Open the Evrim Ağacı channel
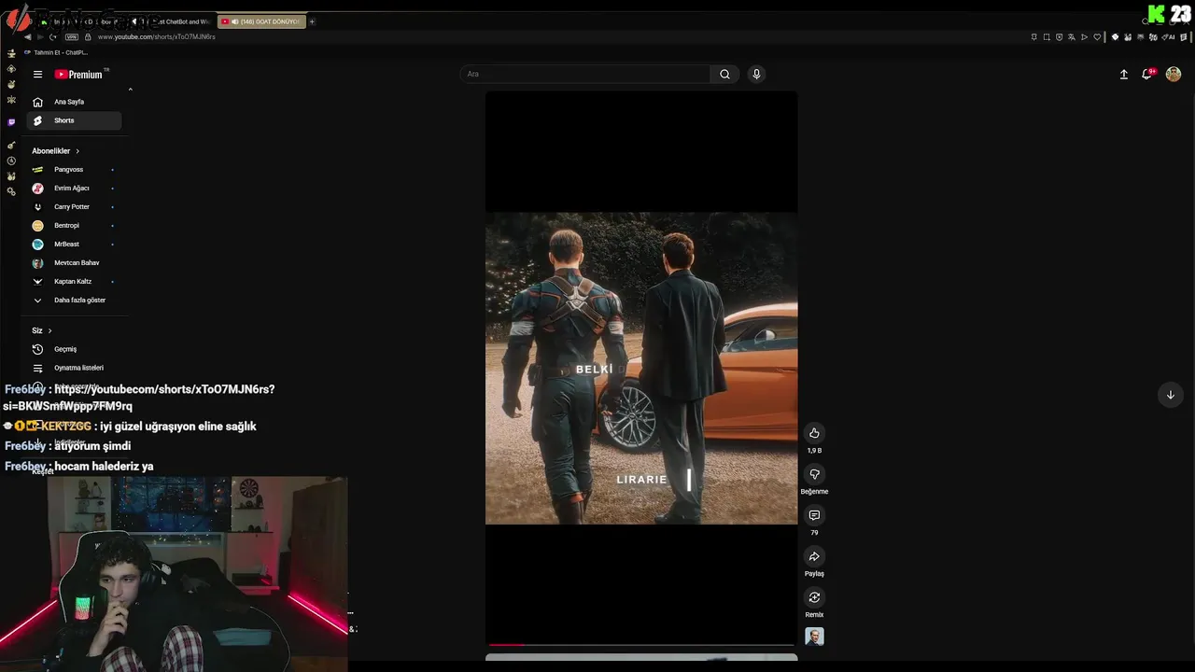Screen dimensions: 1195x672 click(x=74, y=189)
